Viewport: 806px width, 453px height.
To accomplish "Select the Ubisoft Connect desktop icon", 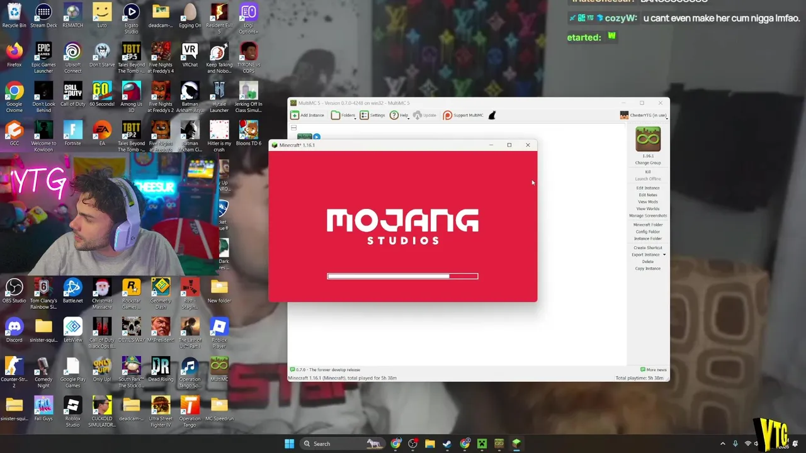I will (72, 58).
